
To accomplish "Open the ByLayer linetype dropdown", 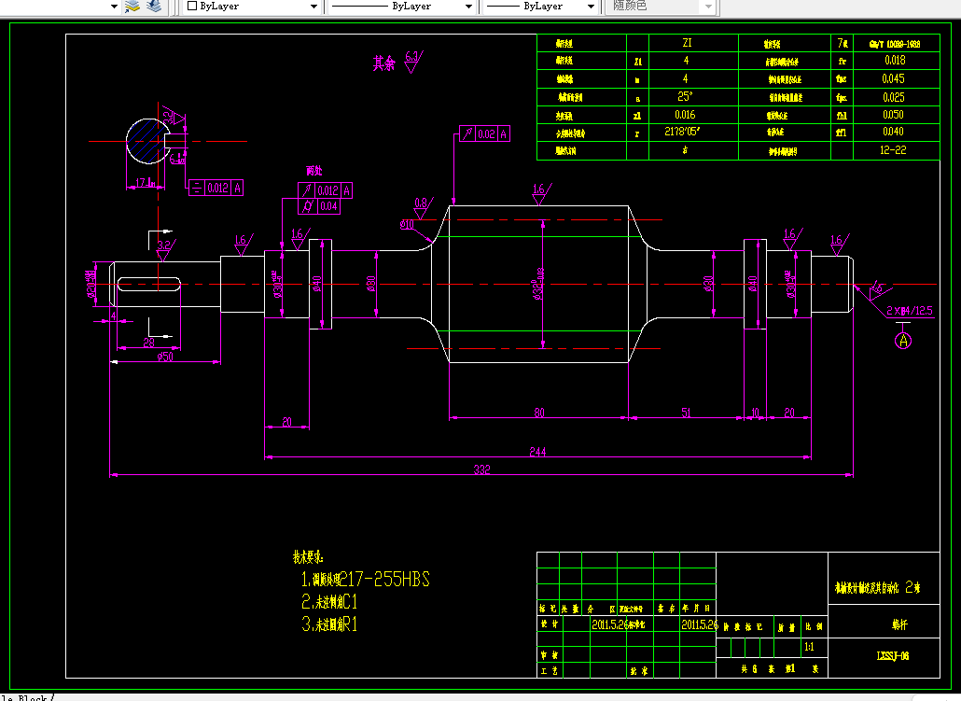I will [x=401, y=7].
